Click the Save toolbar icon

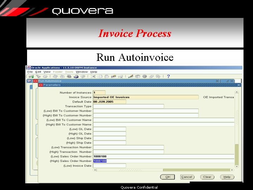point(55,76)
